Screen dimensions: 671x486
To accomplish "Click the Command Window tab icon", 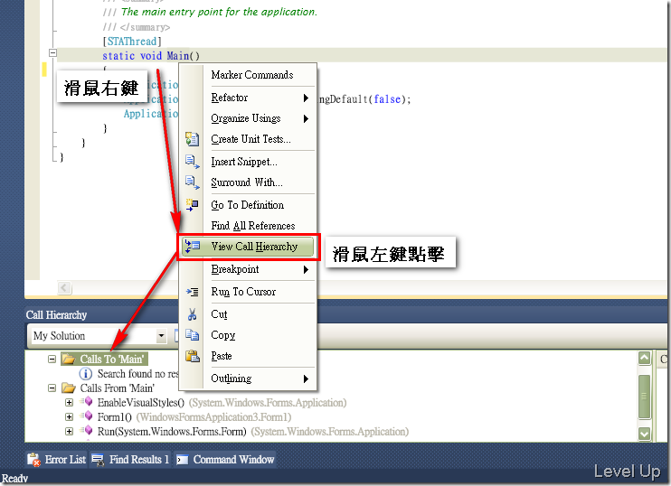I will (x=183, y=460).
